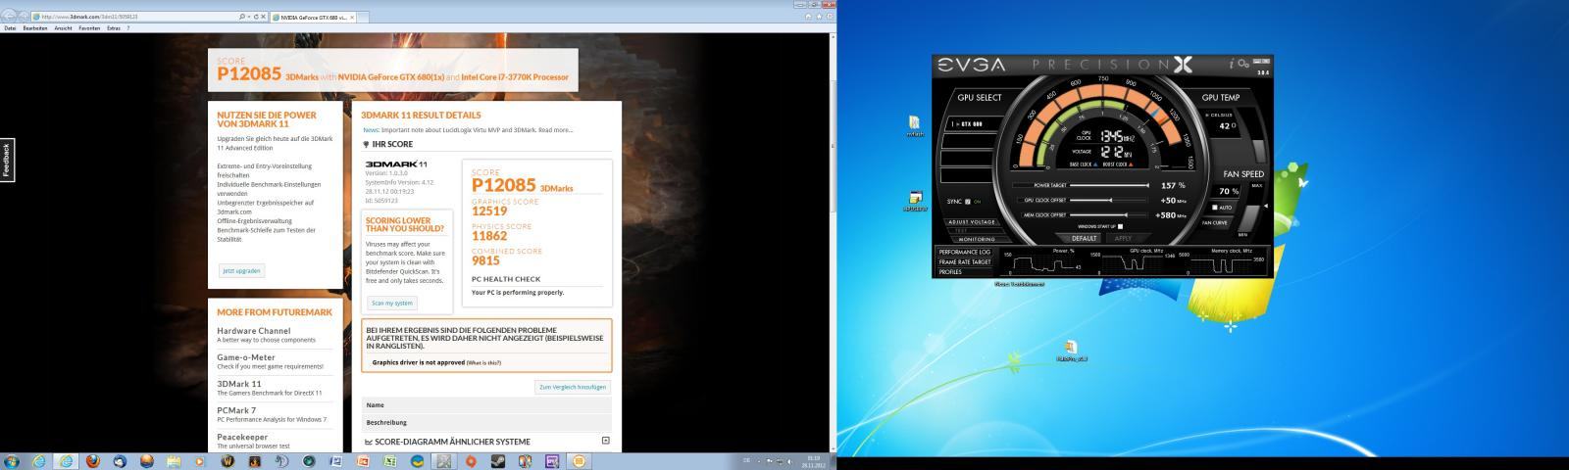Viewport: 1569px width, 470px height.
Task: Open EVGA Precision info icon
Action: click(1232, 64)
